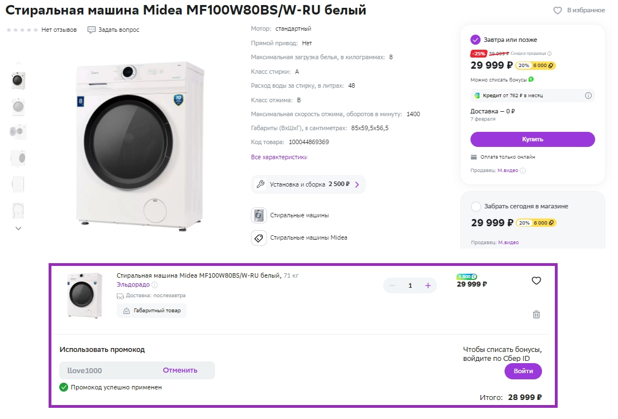
Task: Click info icon next to seller Эльдорадо
Action: tap(154, 284)
